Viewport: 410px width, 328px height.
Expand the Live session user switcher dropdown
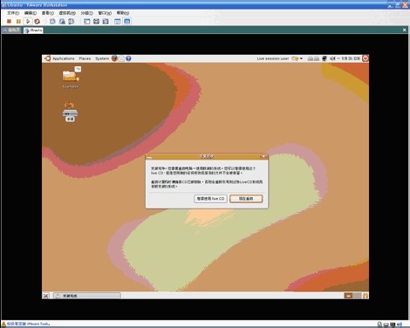(x=297, y=58)
